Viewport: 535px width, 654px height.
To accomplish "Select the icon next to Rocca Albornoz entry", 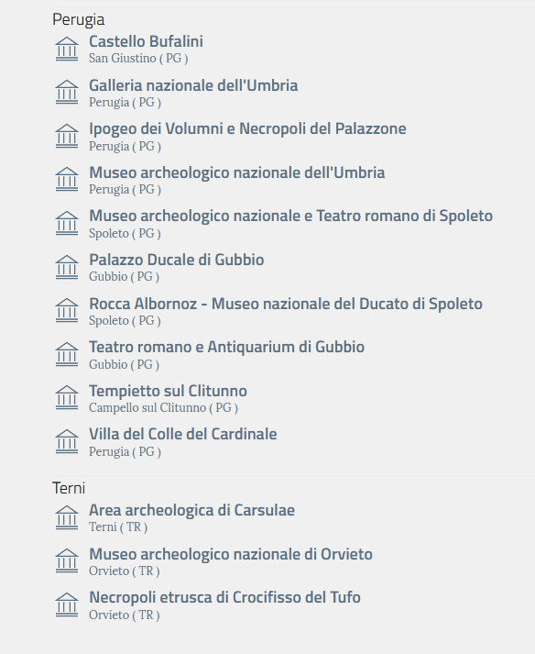I will coord(67,310).
